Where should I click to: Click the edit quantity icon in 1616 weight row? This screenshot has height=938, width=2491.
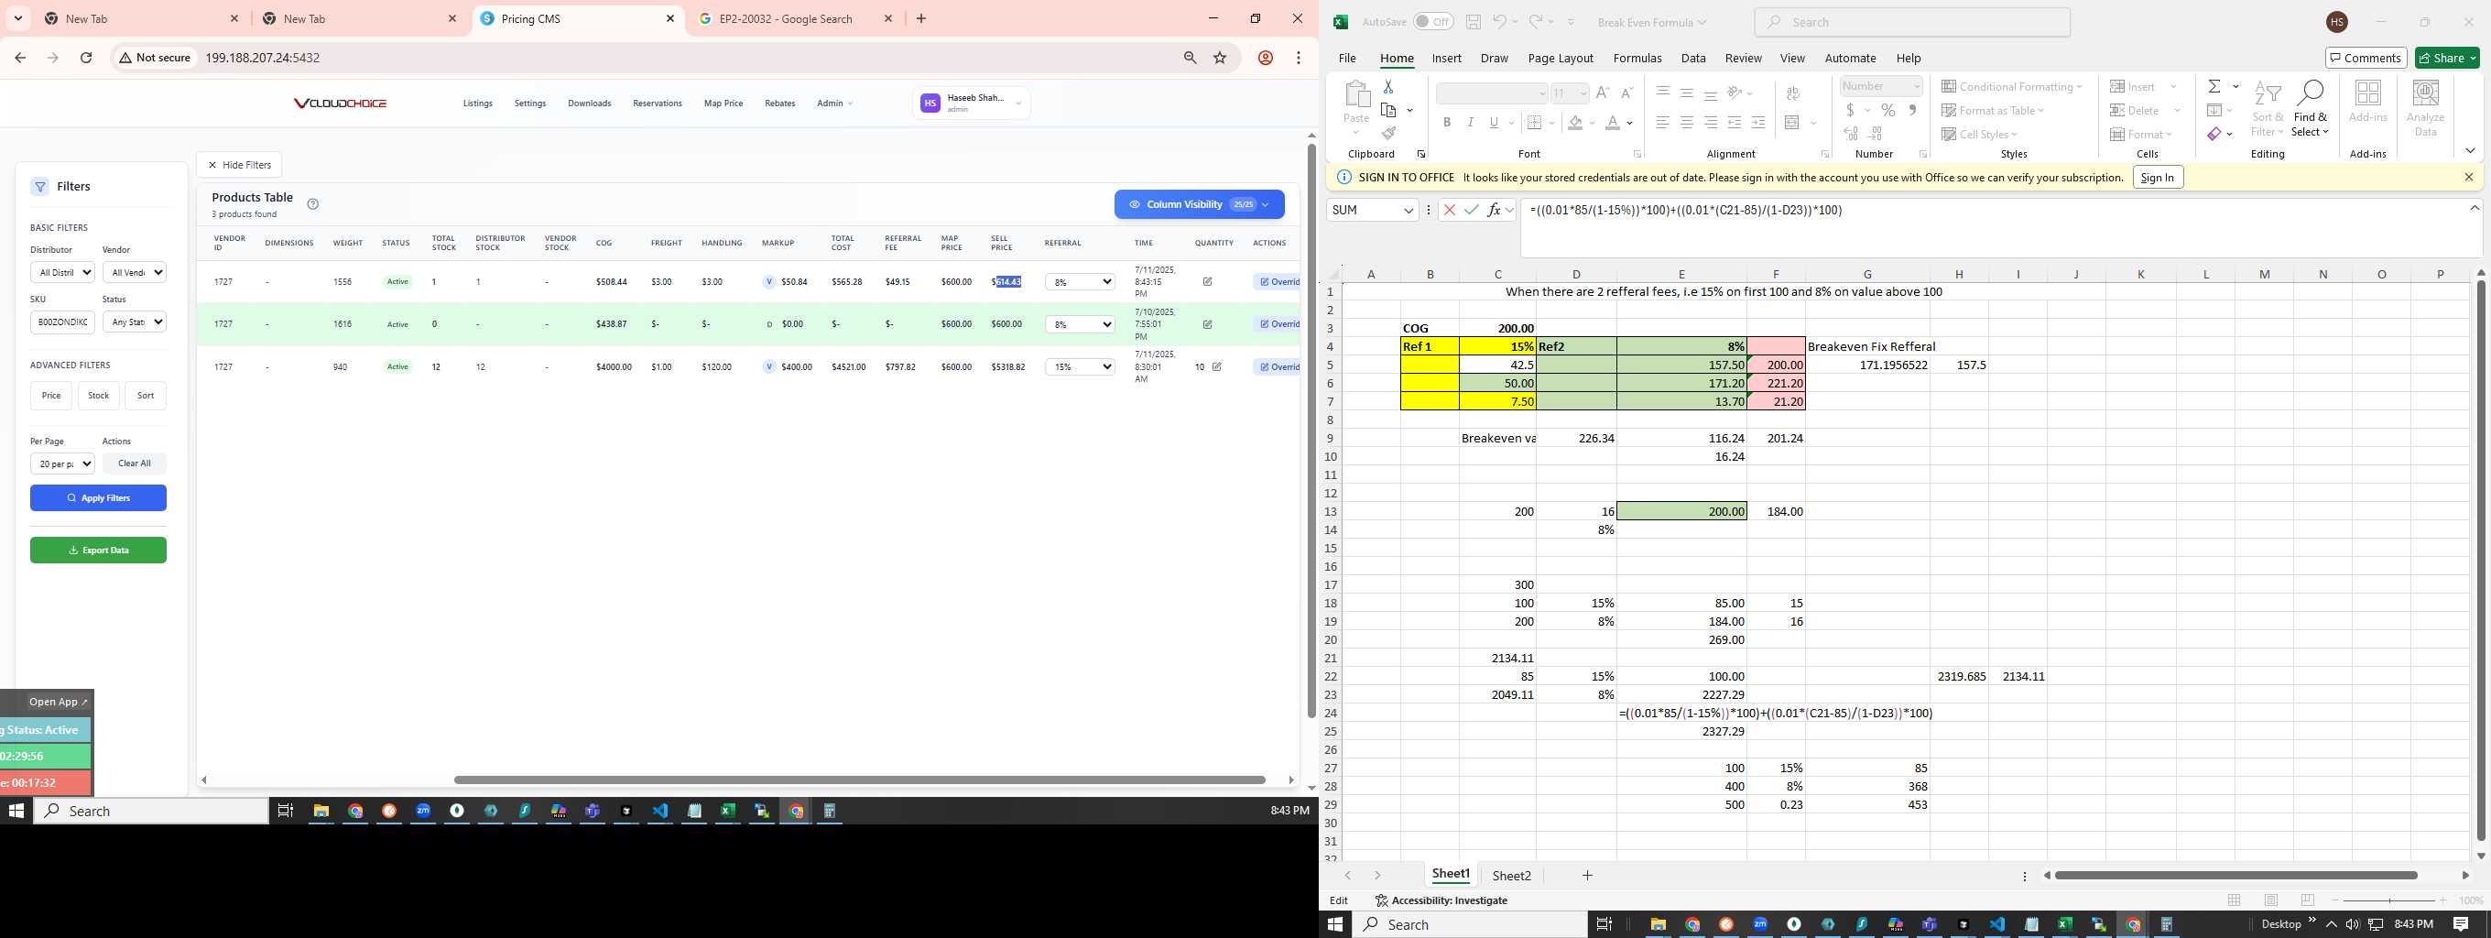click(1207, 324)
